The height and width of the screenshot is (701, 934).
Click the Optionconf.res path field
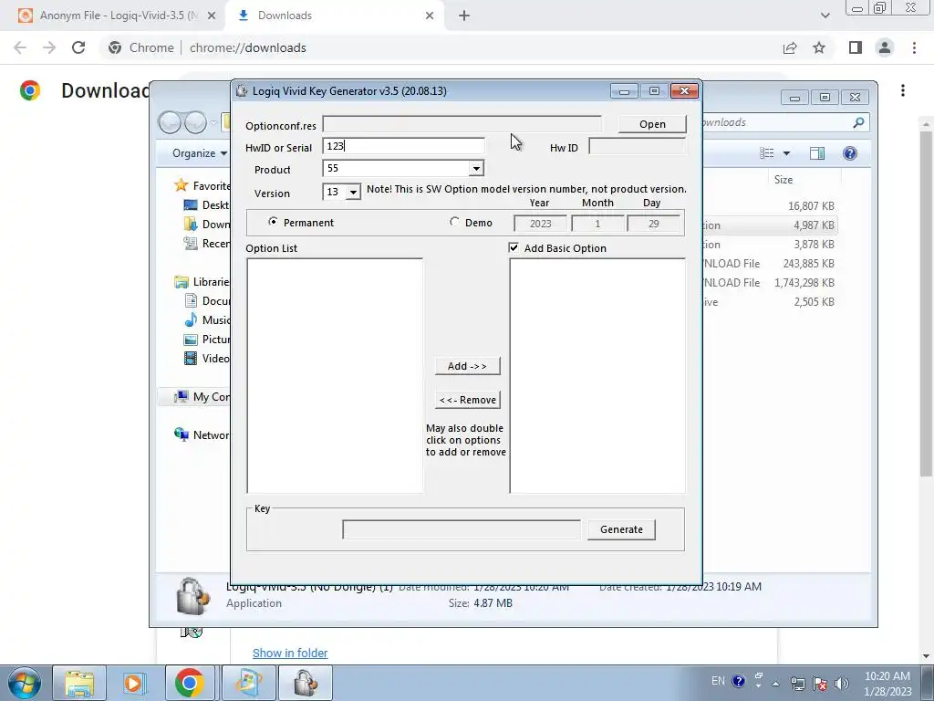click(462, 124)
